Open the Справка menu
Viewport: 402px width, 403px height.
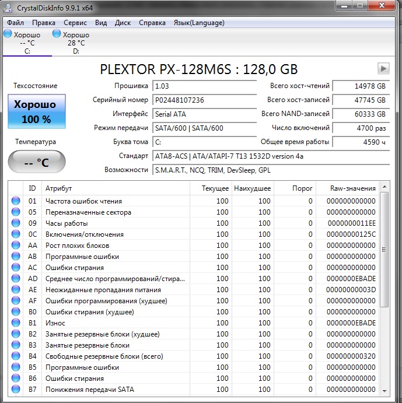click(152, 23)
